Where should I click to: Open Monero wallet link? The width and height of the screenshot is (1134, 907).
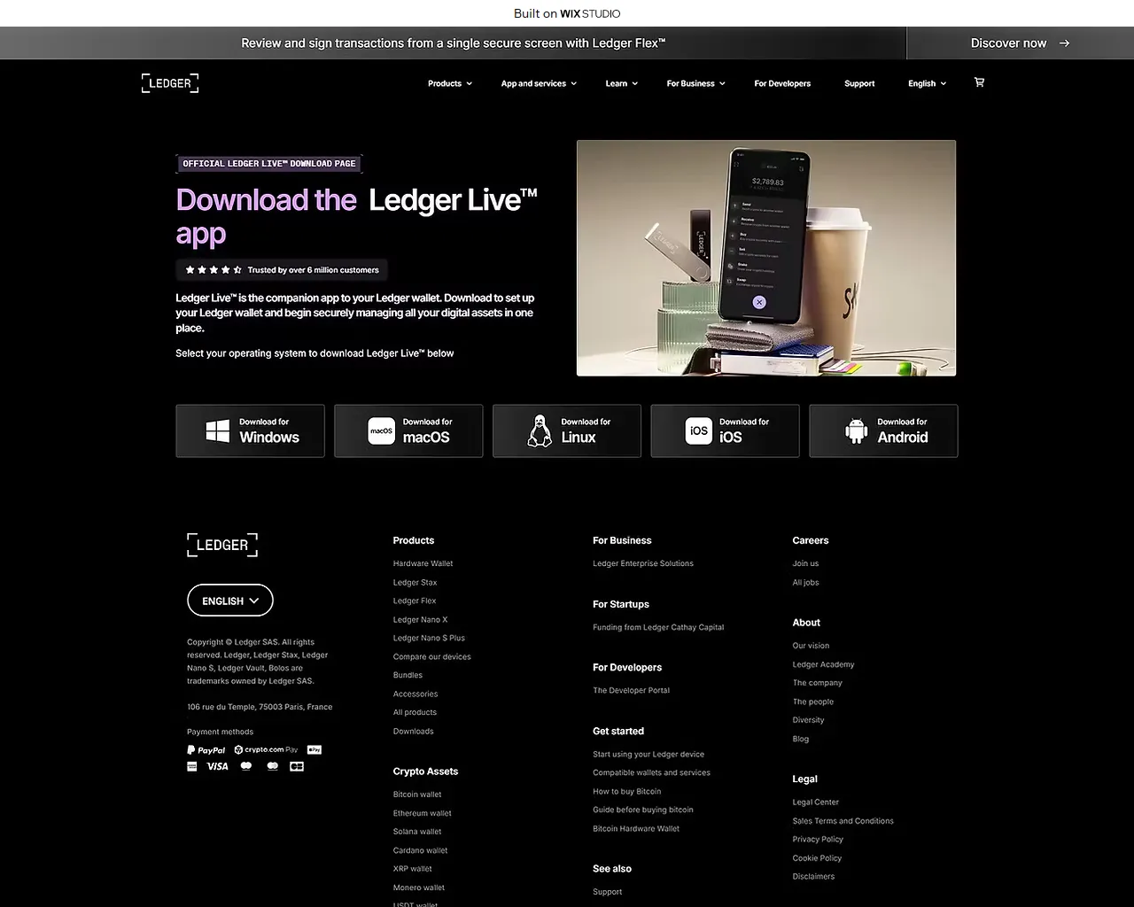click(419, 888)
